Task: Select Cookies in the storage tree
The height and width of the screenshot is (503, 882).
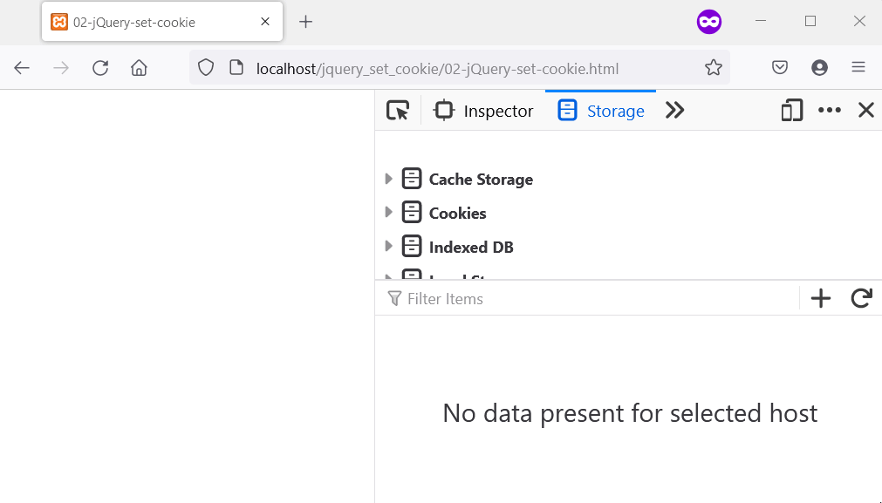Action: tap(457, 213)
